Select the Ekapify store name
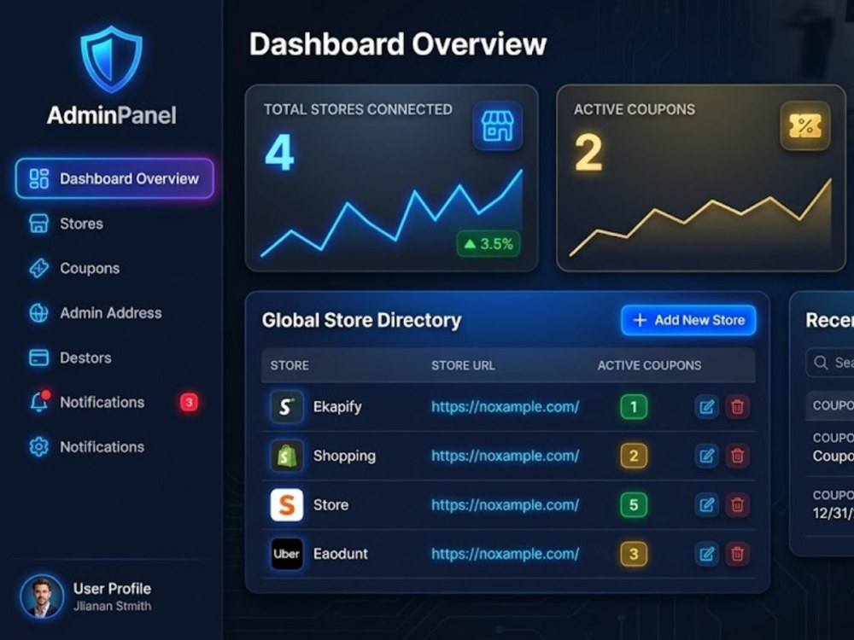Viewport: 854px width, 640px height. click(337, 406)
